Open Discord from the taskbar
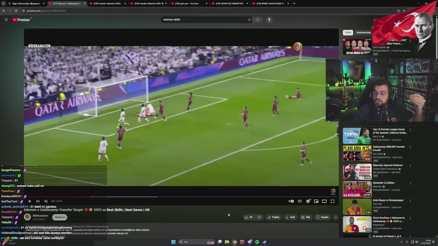438x246 pixels. [249, 242]
